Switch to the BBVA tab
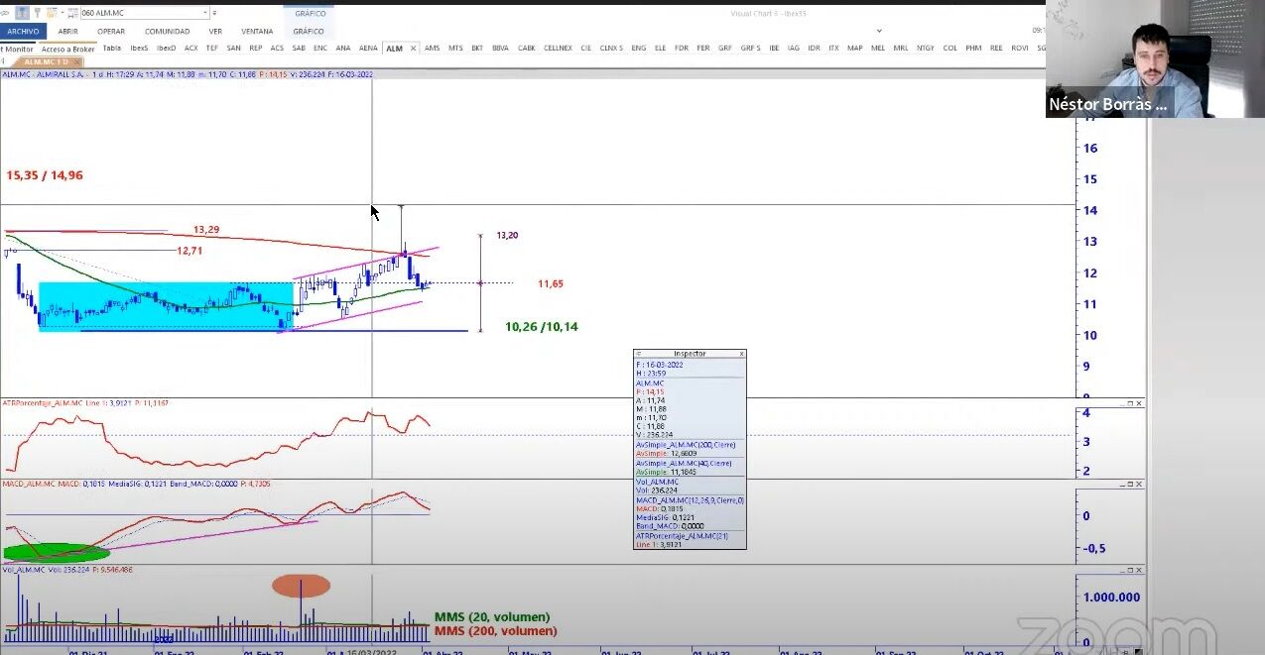This screenshot has height=655, width=1265. click(500, 48)
